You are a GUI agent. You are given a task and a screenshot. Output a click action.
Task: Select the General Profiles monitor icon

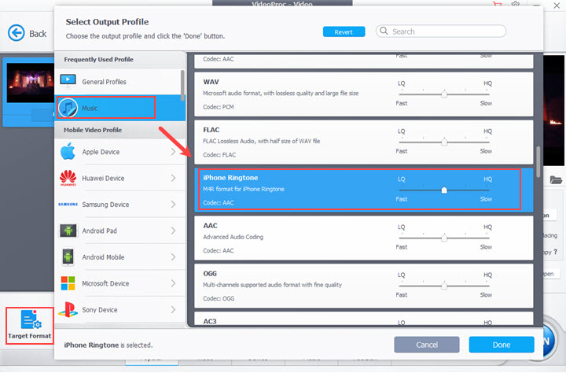click(x=68, y=81)
